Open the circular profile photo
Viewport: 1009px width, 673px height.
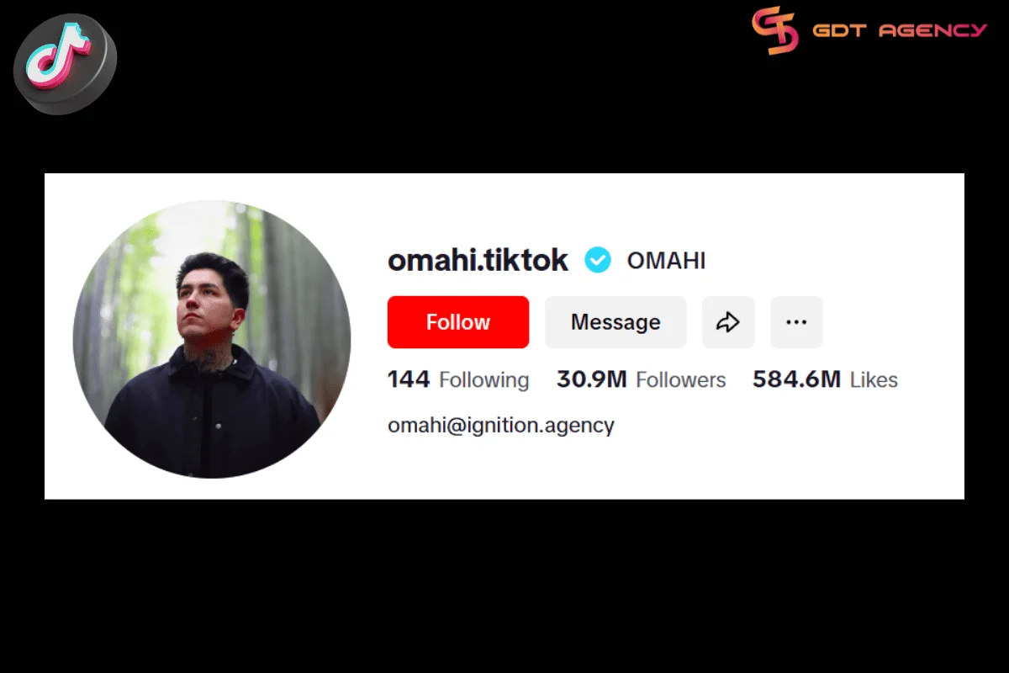(212, 339)
